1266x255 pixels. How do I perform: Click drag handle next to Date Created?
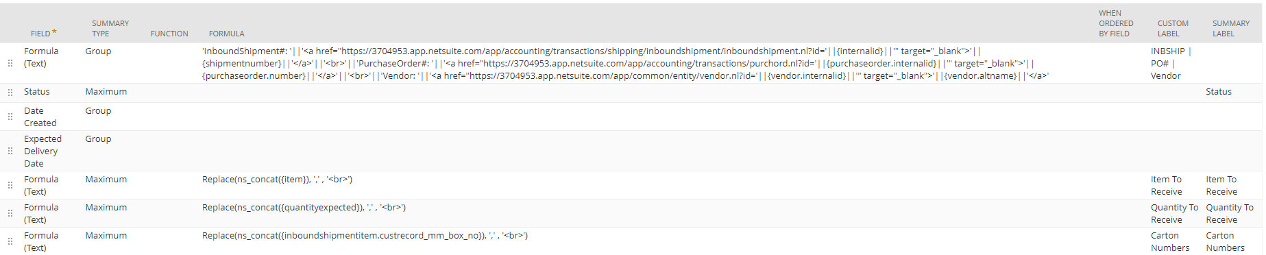click(10, 117)
